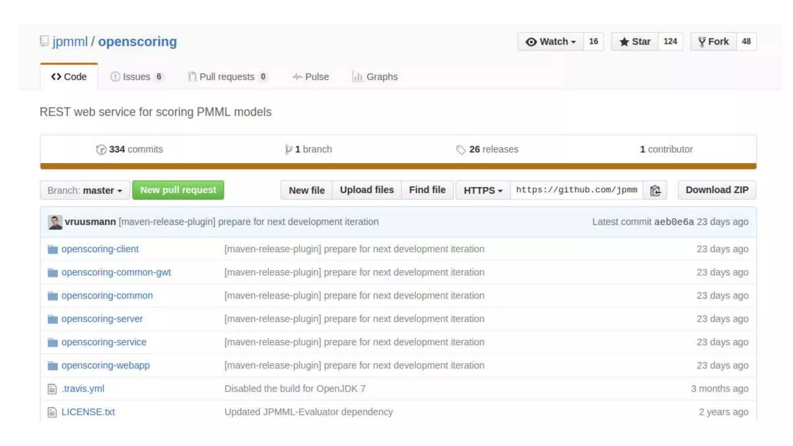Switch to the Issues tab
The height and width of the screenshot is (446, 793).
136,77
